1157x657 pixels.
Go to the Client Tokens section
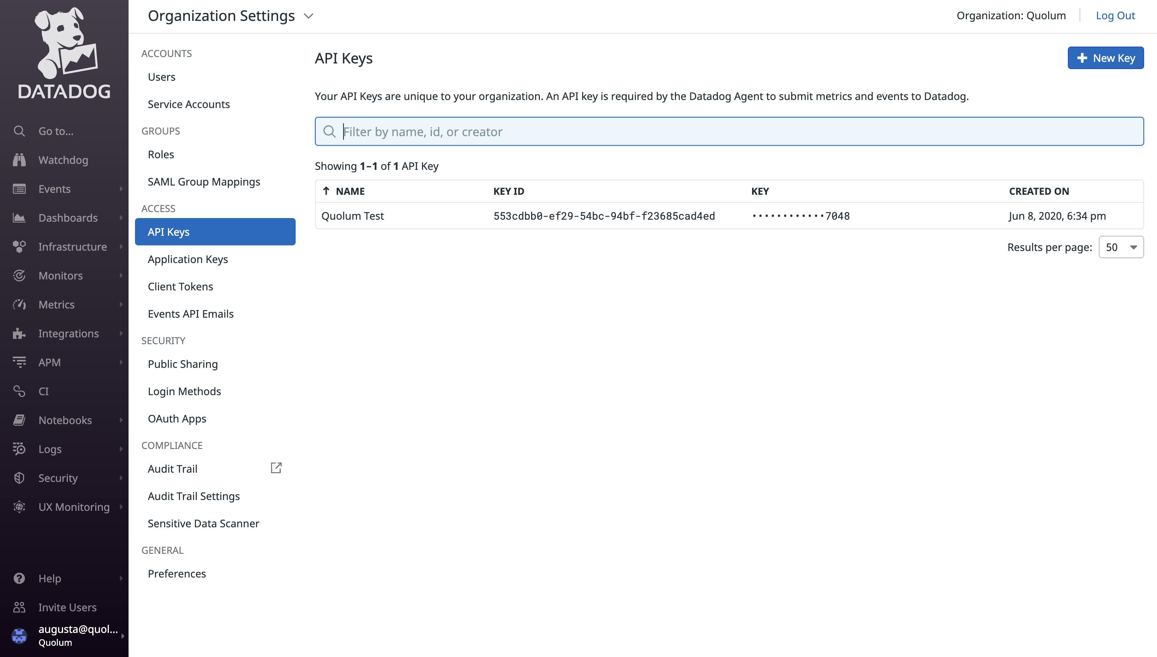click(180, 287)
